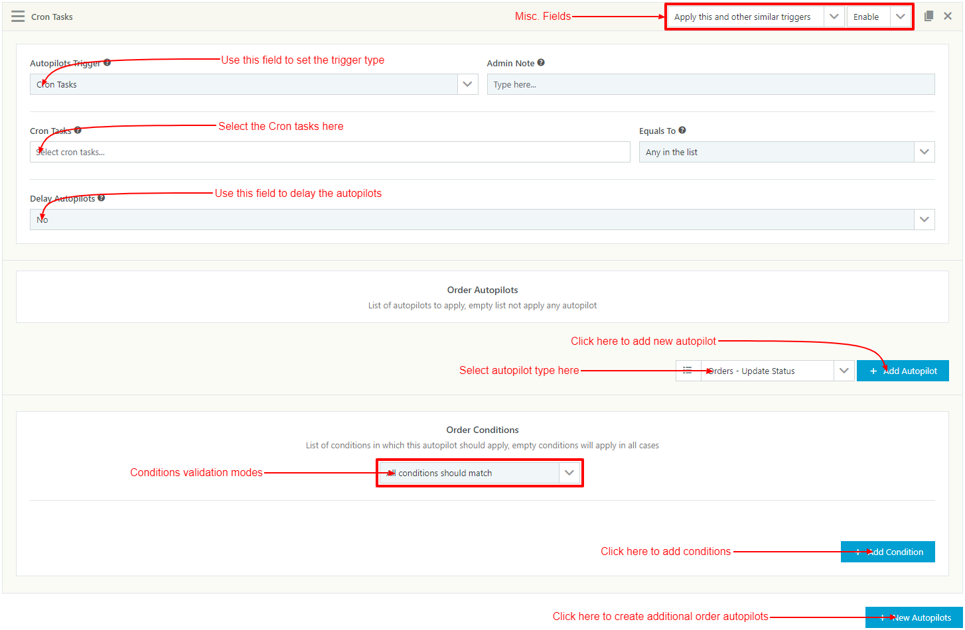965x630 pixels.
Task: Click the list icon beside autopilot type selector
Action: click(x=688, y=371)
